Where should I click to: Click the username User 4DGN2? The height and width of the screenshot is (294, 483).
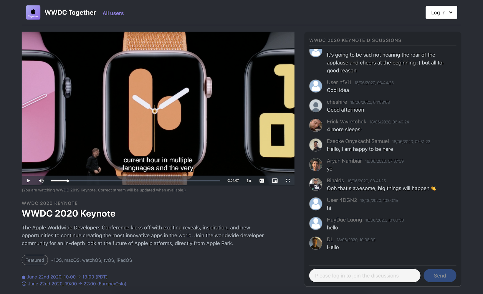[x=342, y=200]
